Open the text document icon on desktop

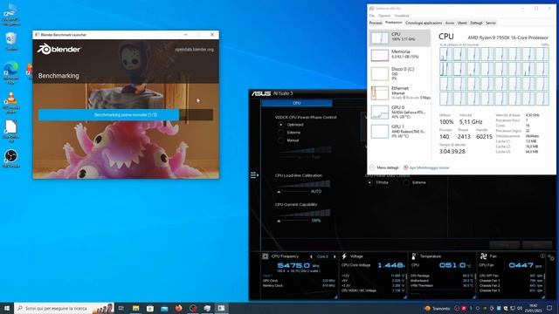[x=11, y=131]
